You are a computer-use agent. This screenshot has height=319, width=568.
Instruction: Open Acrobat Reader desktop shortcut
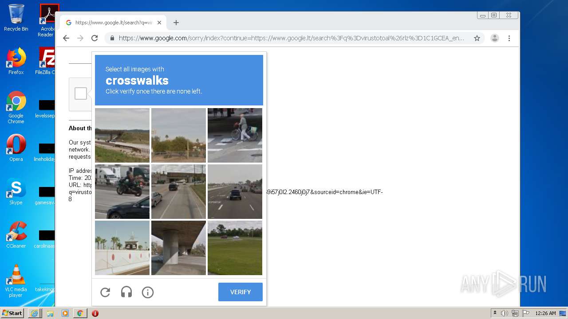[47, 20]
